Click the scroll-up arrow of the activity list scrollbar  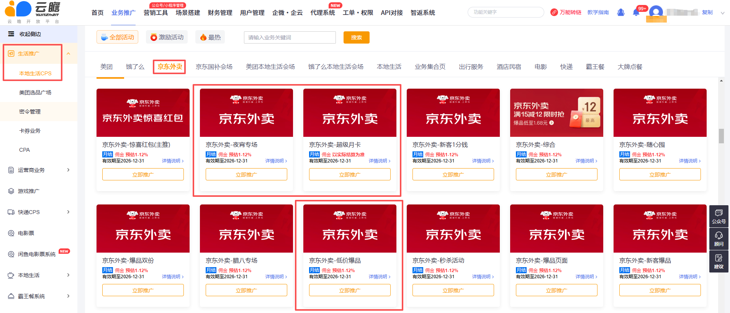coord(721,81)
